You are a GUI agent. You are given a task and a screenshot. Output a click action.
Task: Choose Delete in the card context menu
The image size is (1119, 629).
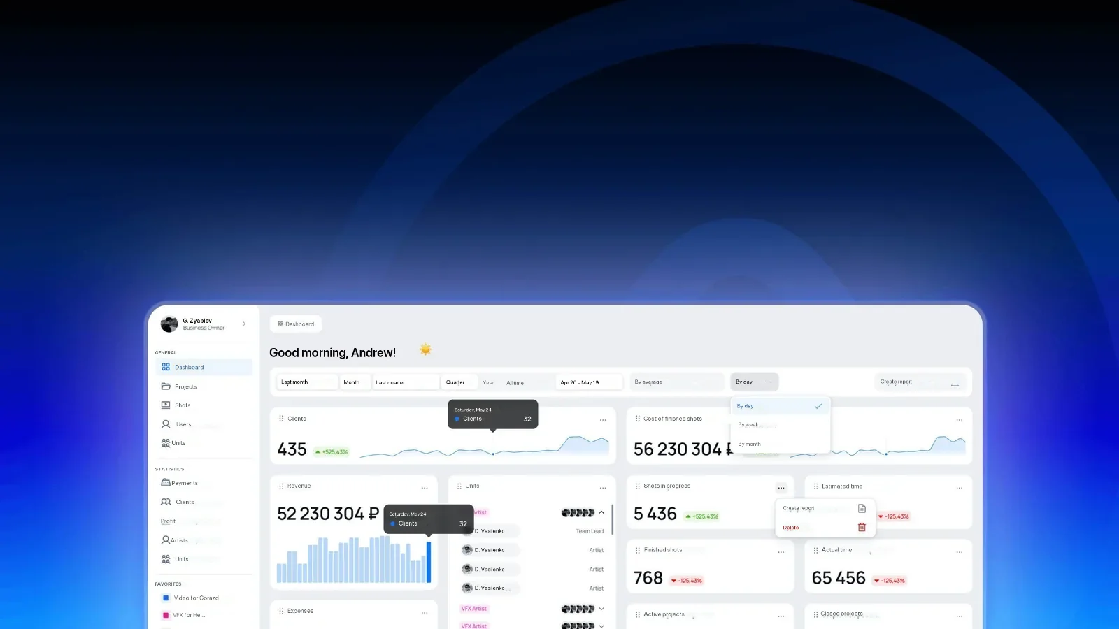(x=825, y=528)
